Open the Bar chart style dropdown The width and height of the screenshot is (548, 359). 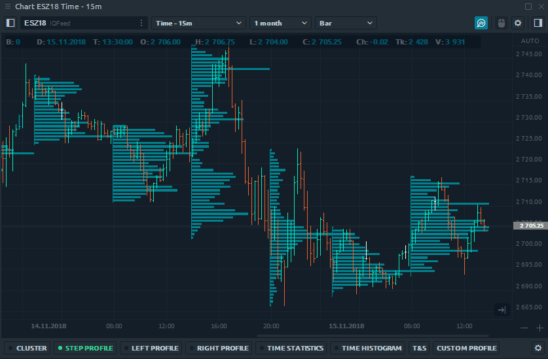click(345, 23)
